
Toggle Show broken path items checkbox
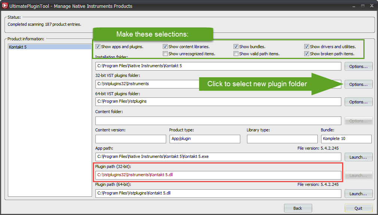(307, 54)
